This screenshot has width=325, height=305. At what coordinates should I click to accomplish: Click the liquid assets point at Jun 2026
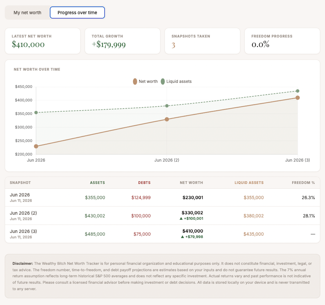pyautogui.click(x=36, y=112)
